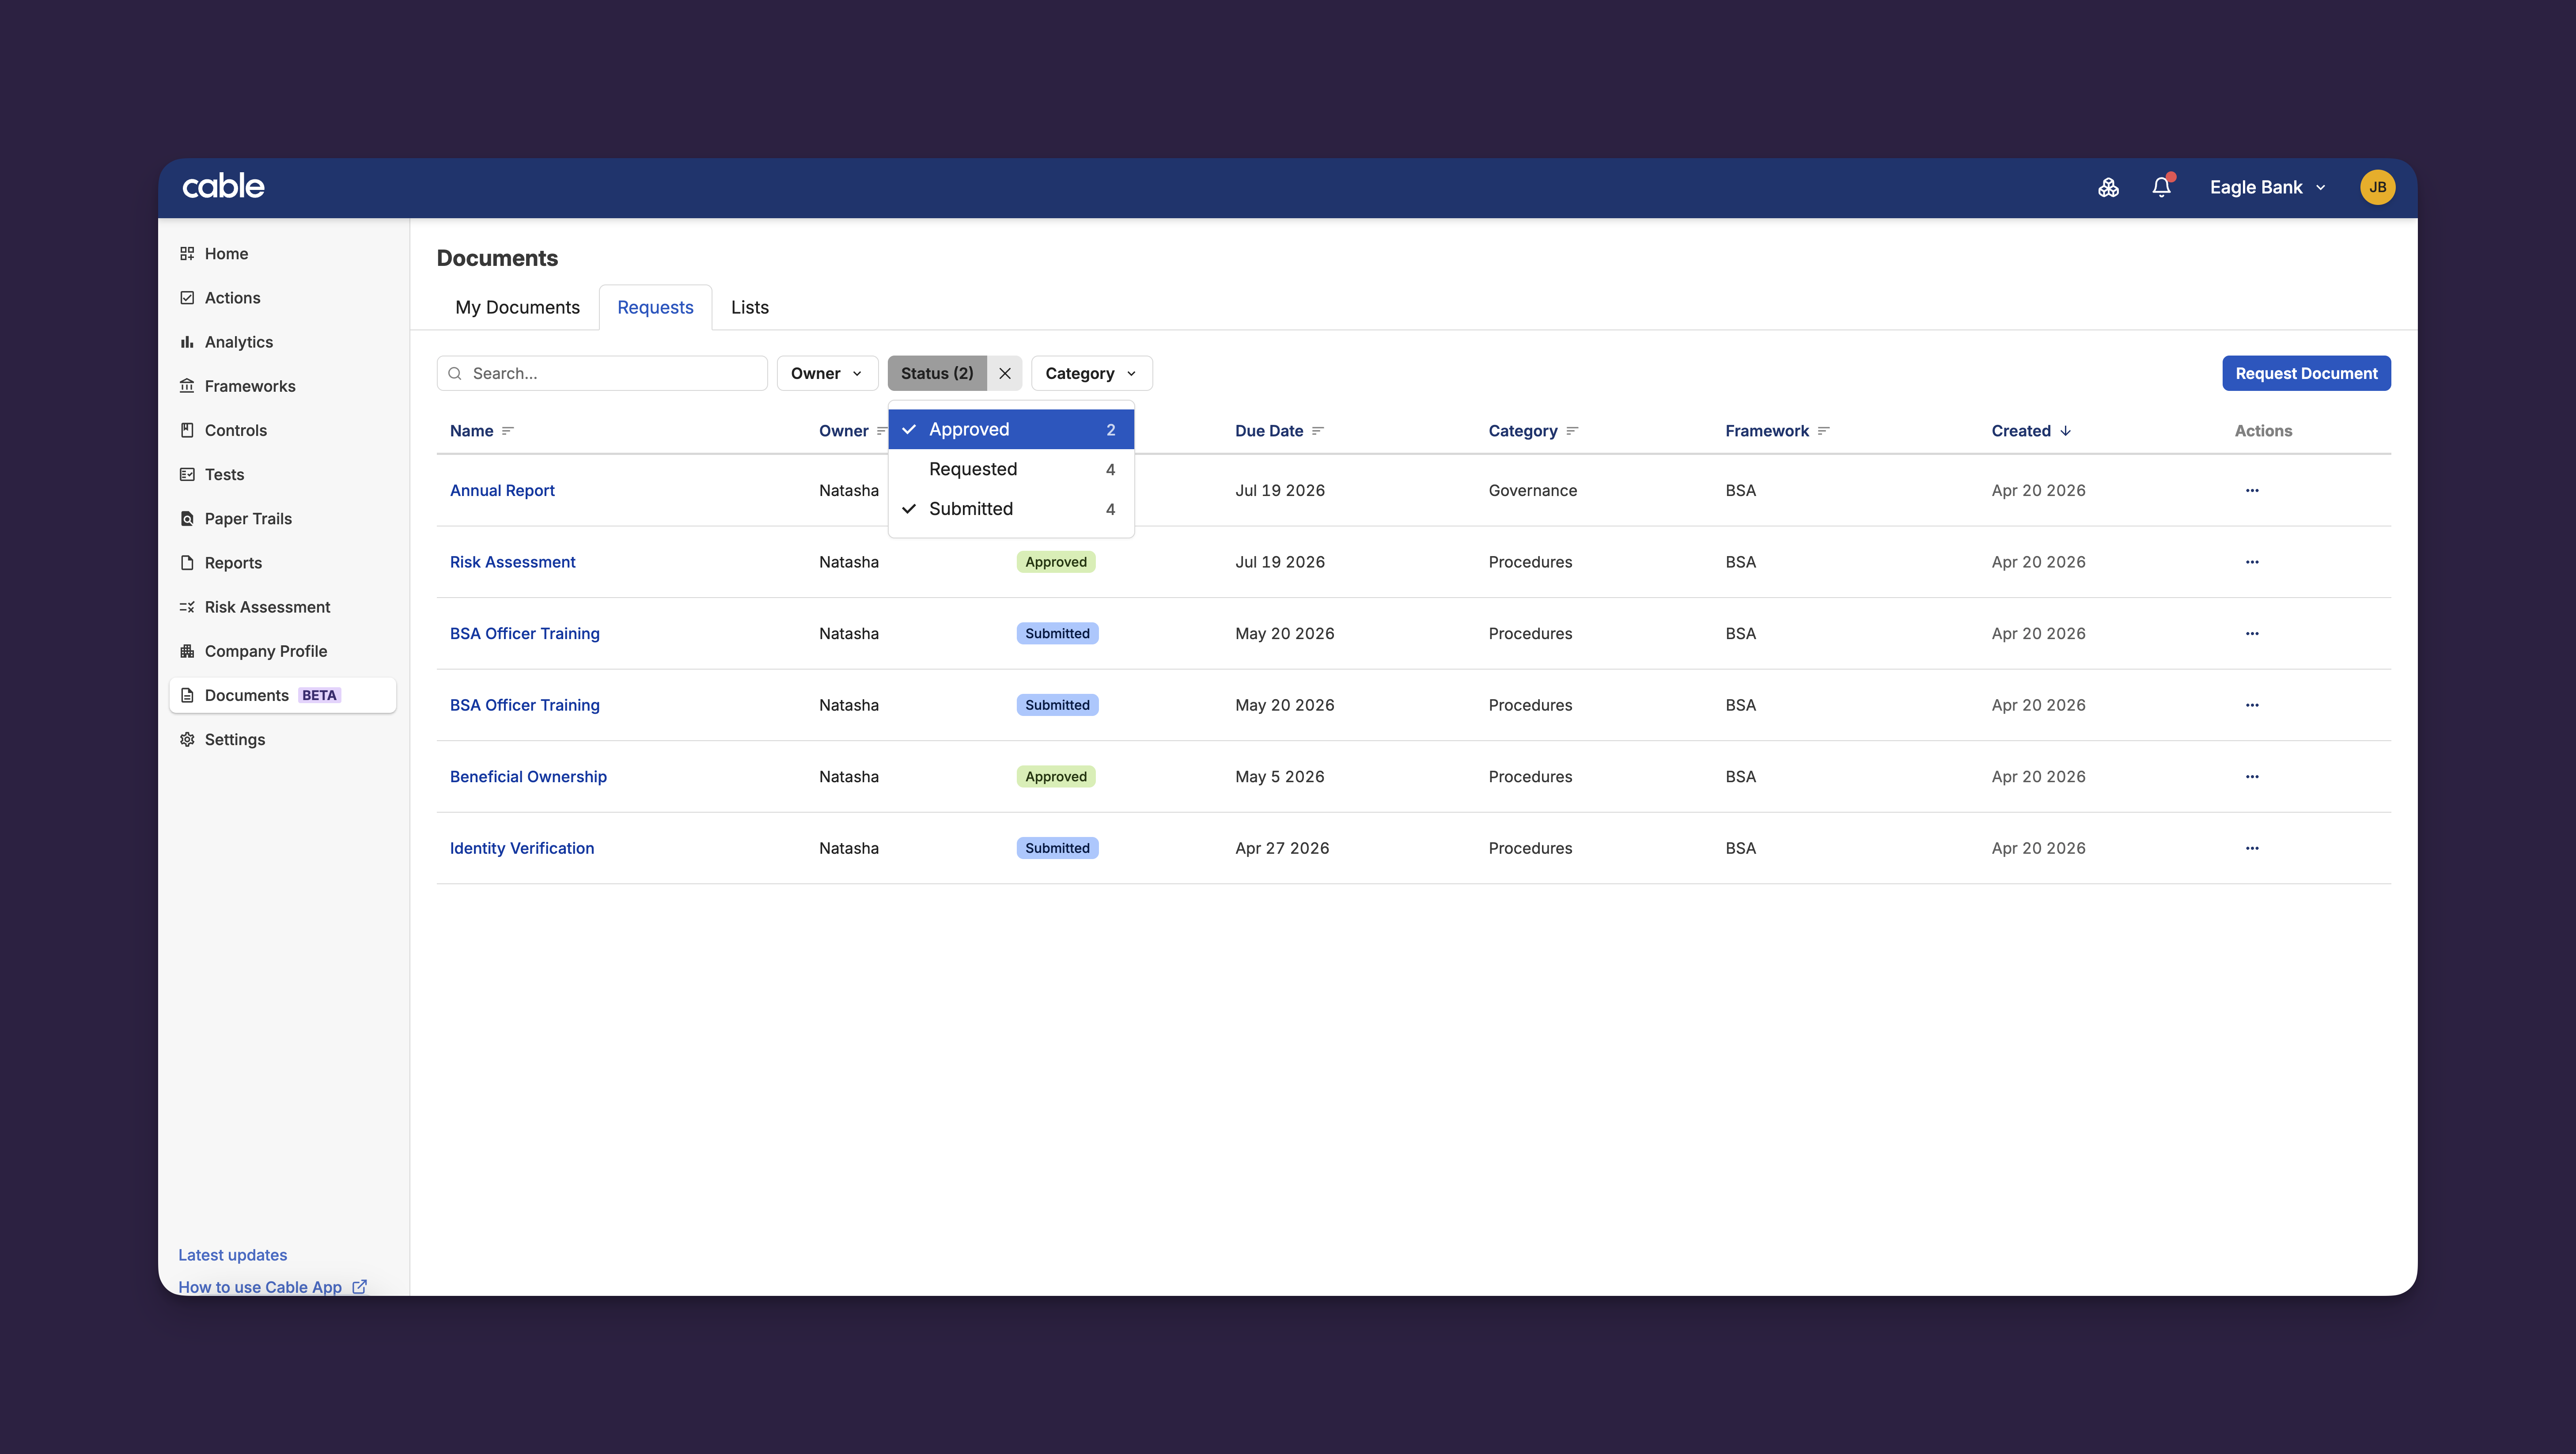Click the search magnifier icon

[x=455, y=373]
